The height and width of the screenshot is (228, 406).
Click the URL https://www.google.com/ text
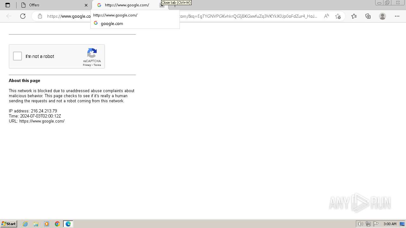click(37, 121)
